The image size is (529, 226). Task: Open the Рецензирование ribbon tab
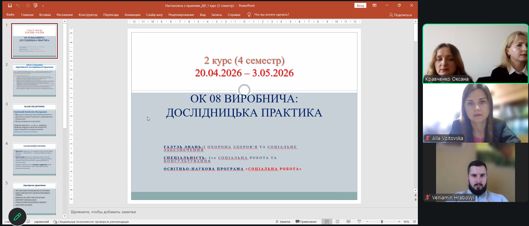coord(181,15)
